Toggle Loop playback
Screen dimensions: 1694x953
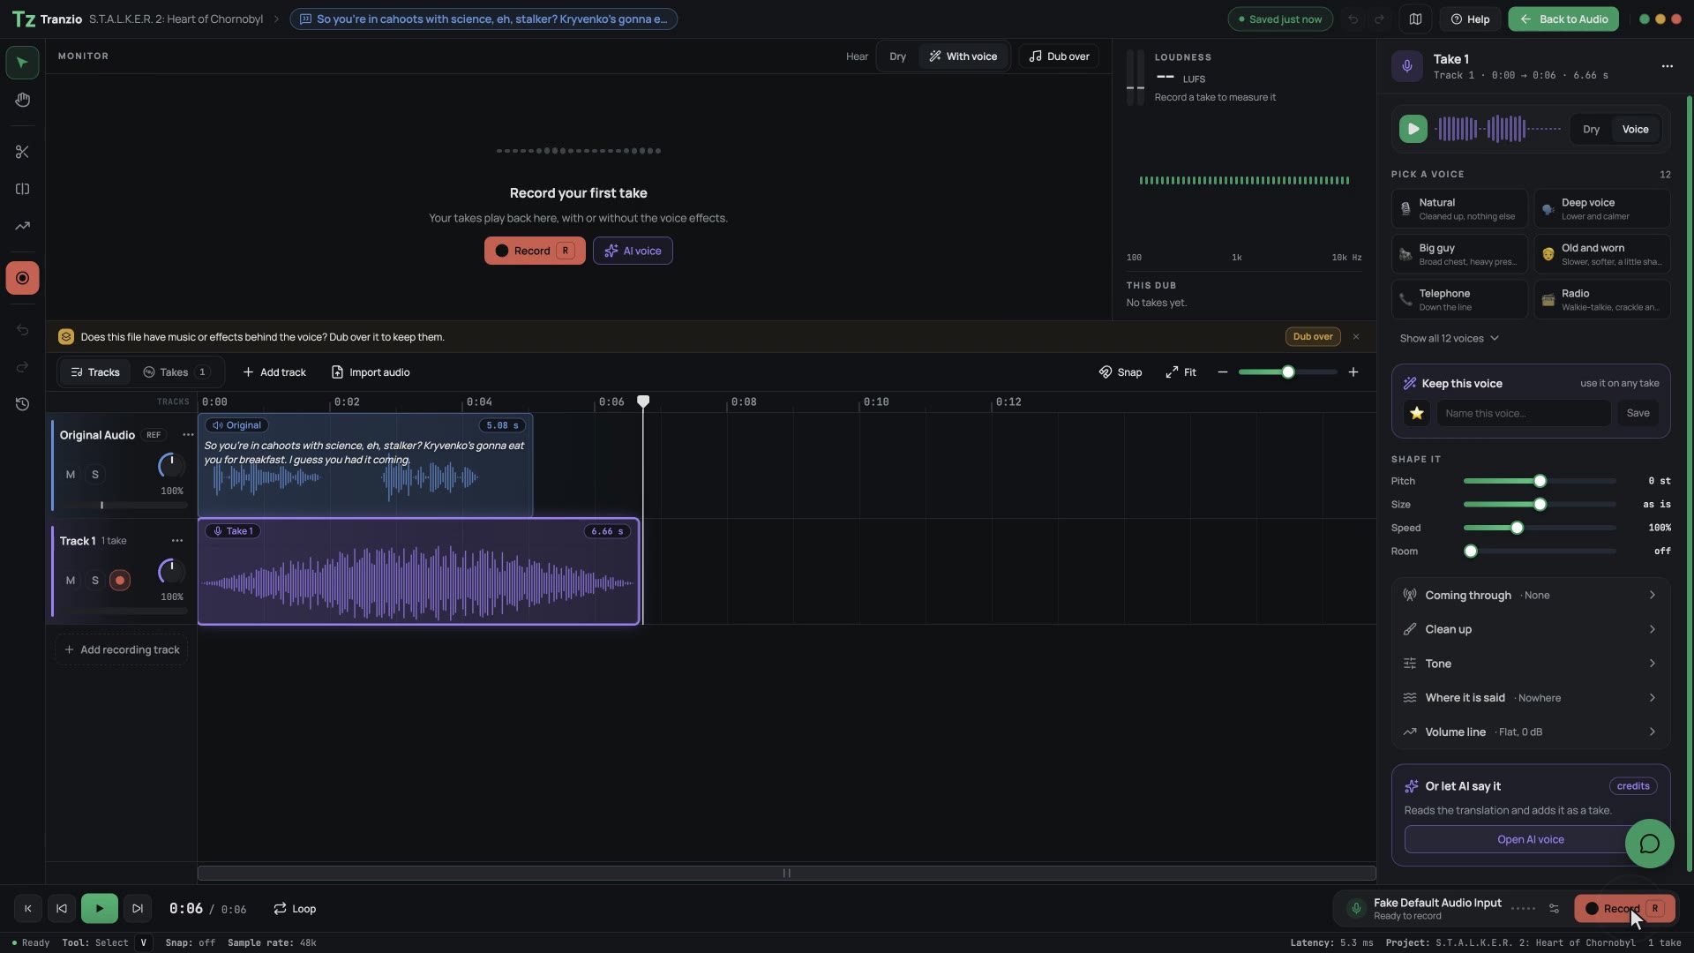[x=295, y=909]
